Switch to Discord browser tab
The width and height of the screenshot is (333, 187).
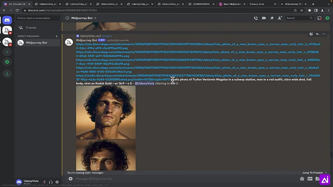coord(17,4)
